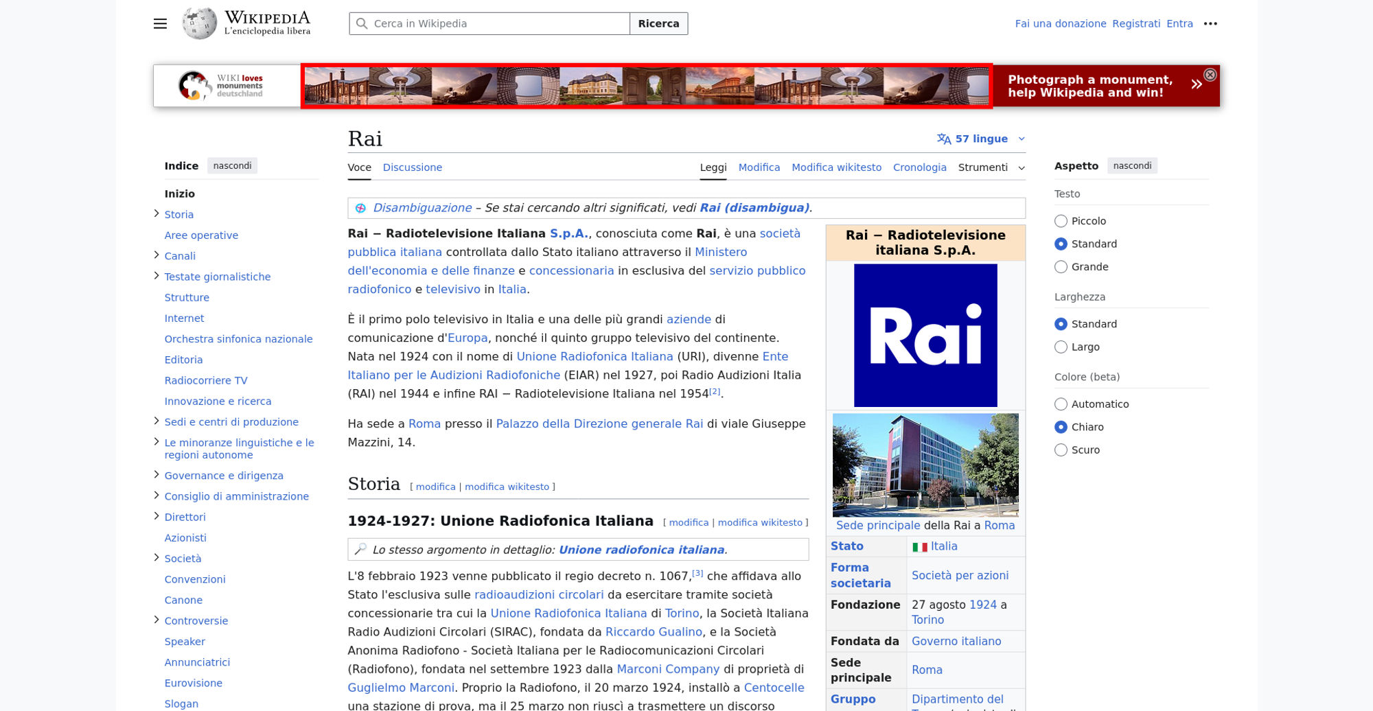Hide the Indice sidebar with nascondi
Image resolution: width=1373 pixels, height=711 pixels.
point(232,165)
